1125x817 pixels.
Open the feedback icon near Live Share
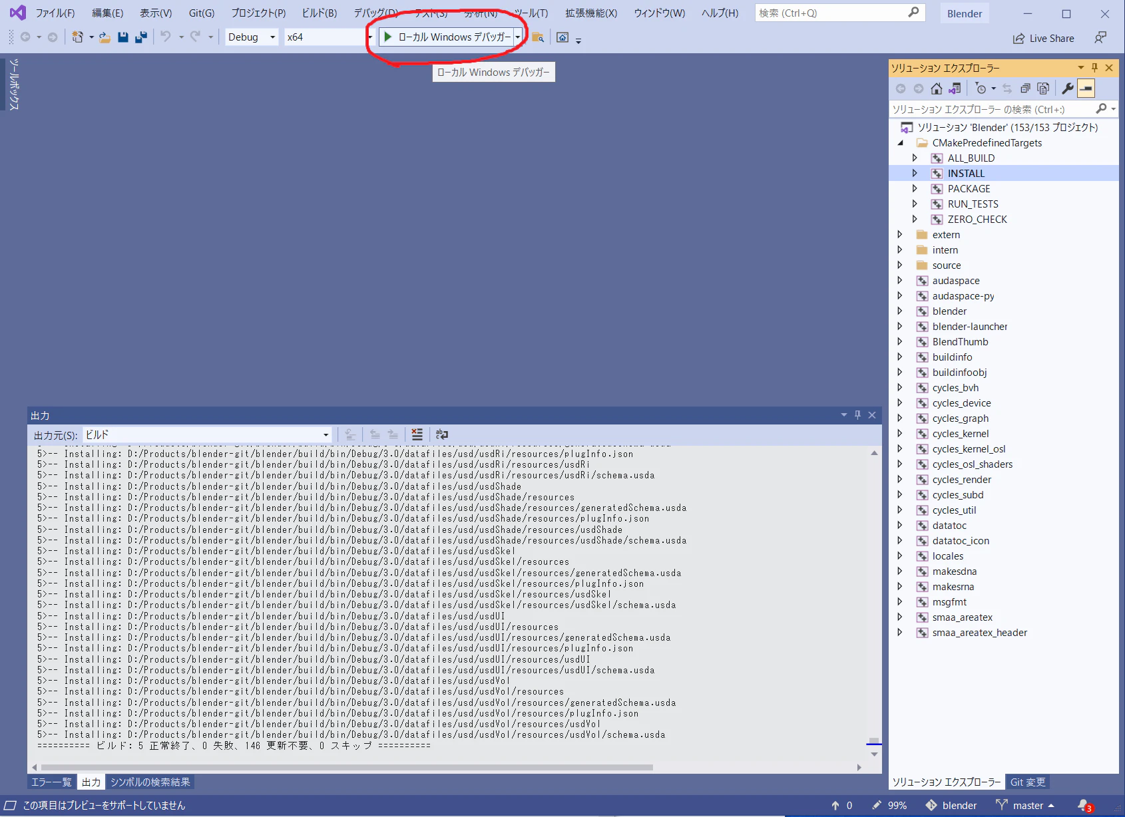point(1100,38)
